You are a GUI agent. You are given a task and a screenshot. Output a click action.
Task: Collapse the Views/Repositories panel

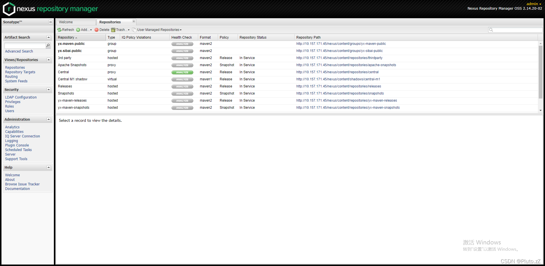pyautogui.click(x=49, y=60)
